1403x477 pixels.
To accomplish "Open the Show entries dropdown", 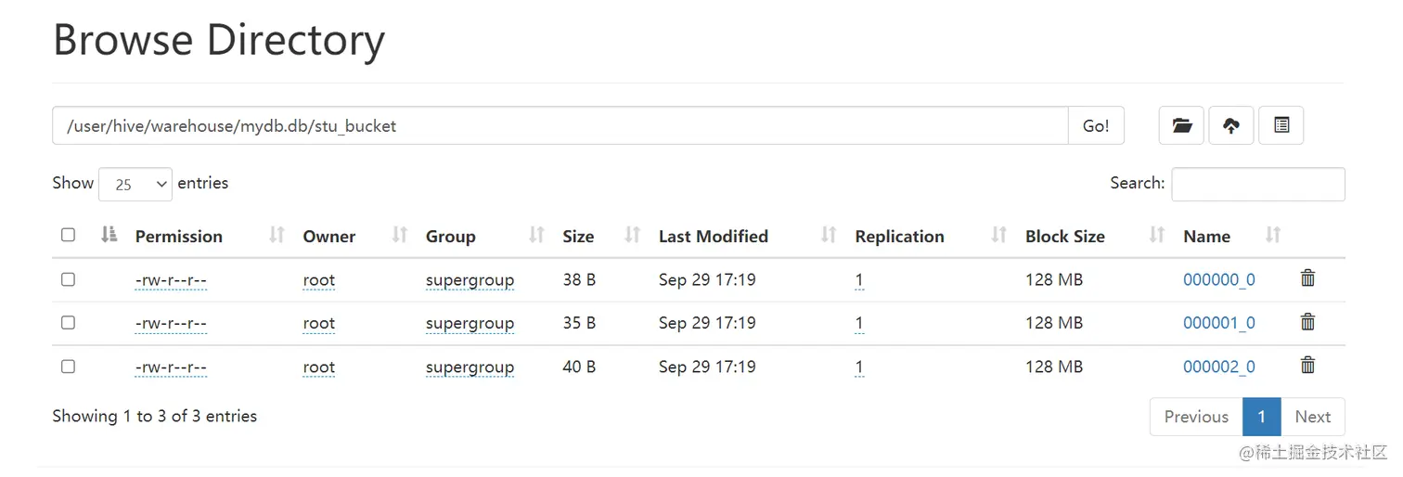I will [135, 184].
